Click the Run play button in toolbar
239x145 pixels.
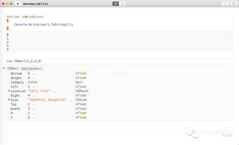tap(18, 4)
